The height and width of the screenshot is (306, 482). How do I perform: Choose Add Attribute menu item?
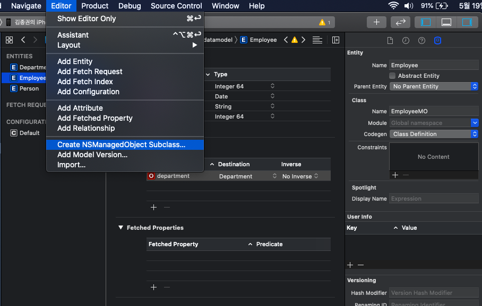click(x=125, y=108)
